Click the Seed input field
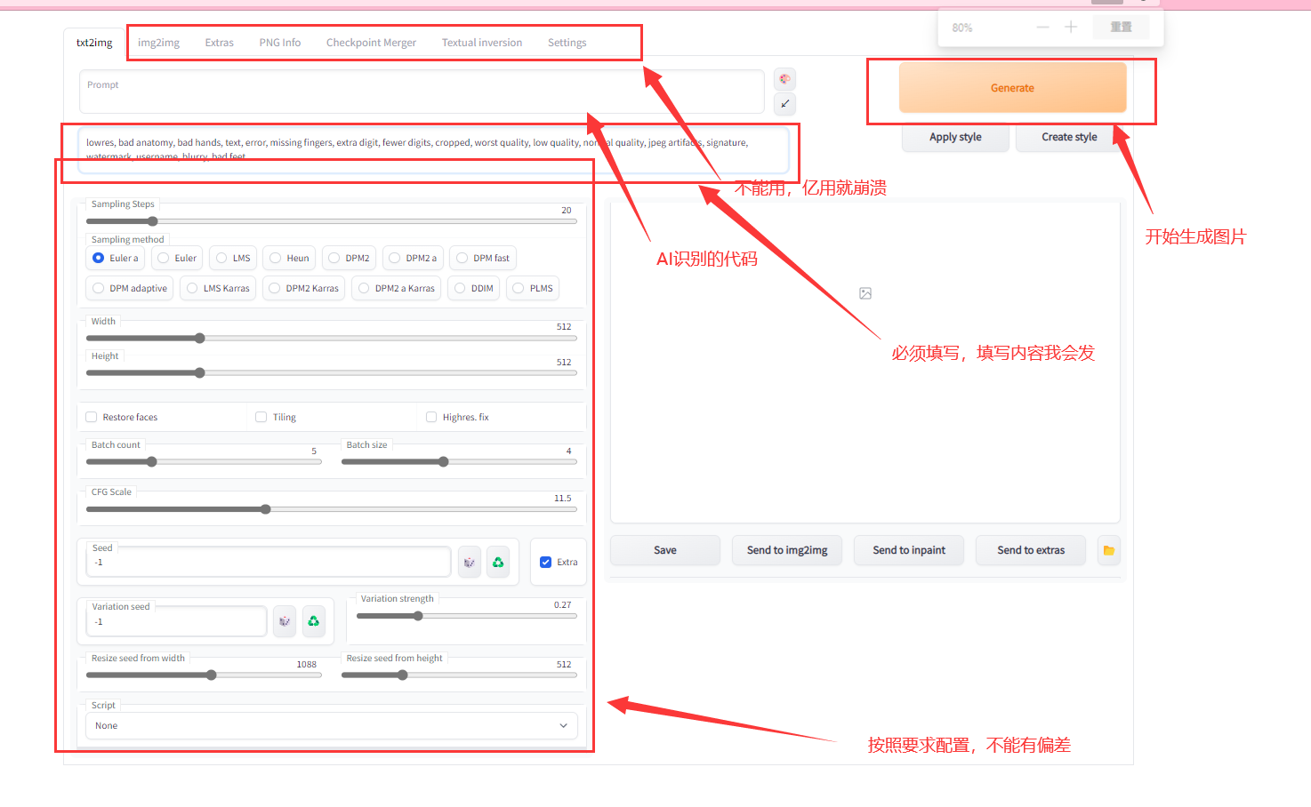The width and height of the screenshot is (1311, 807). point(268,562)
